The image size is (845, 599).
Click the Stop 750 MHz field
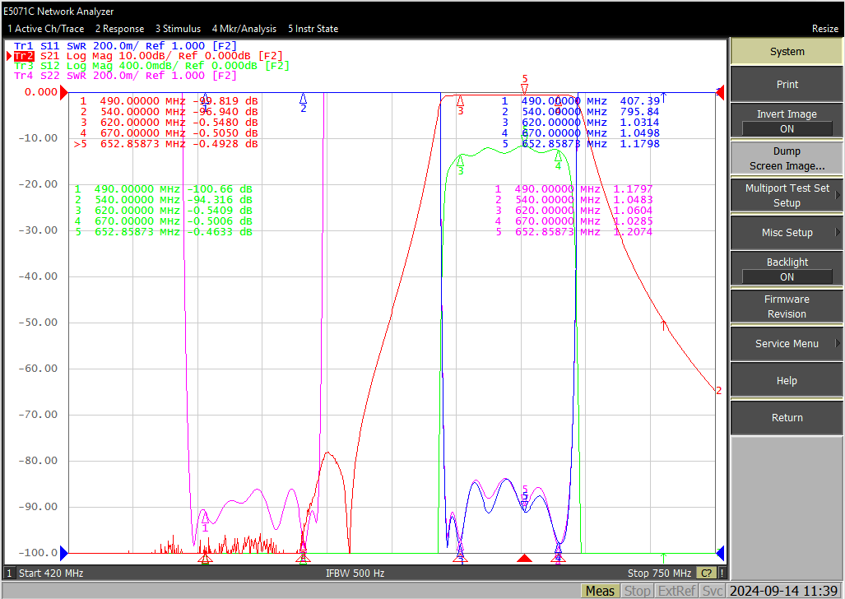(x=659, y=573)
